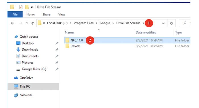
Task: Unpin Documents using its pin icon
Action: click(57, 56)
